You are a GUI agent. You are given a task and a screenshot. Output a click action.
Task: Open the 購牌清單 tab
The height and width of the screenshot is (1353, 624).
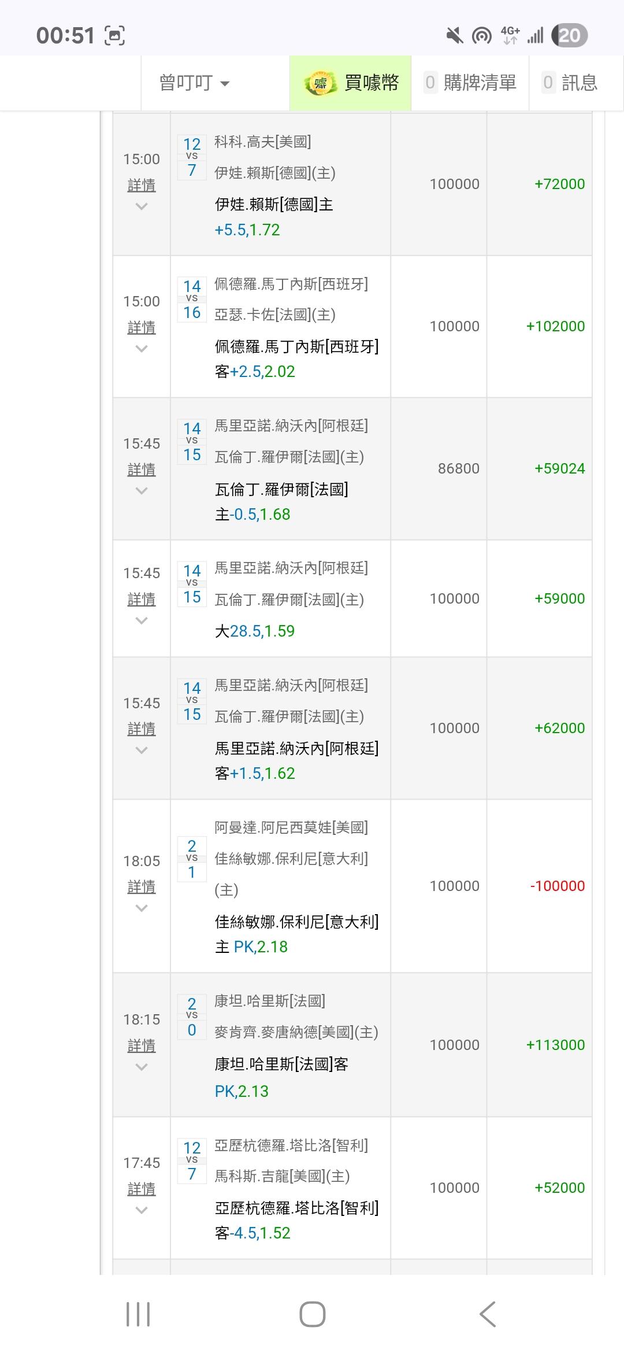point(470,83)
